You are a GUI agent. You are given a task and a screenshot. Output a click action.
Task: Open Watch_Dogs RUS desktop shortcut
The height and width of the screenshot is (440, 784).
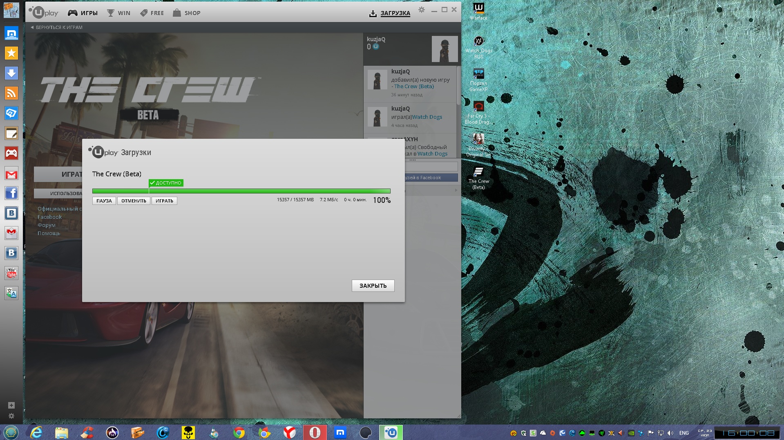point(478,47)
